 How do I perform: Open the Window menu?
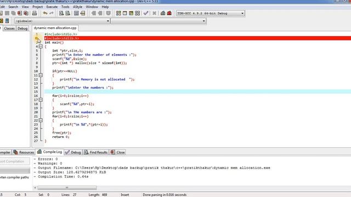(92, 7)
